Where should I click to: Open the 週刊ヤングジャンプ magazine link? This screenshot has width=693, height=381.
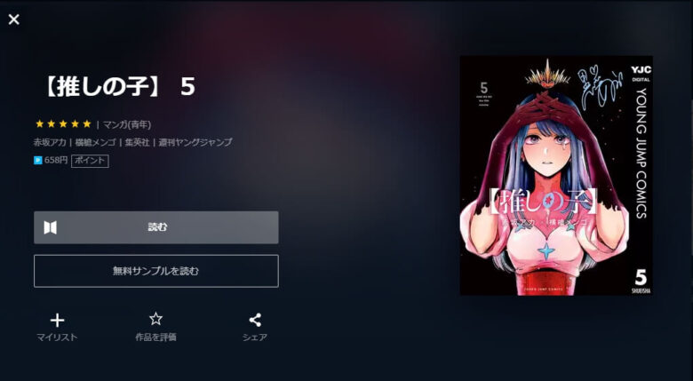[195, 142]
